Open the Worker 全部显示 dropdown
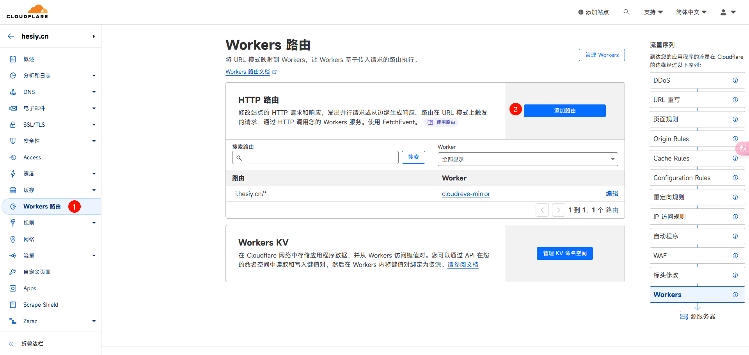Image resolution: width=749 pixels, height=355 pixels. coord(528,159)
